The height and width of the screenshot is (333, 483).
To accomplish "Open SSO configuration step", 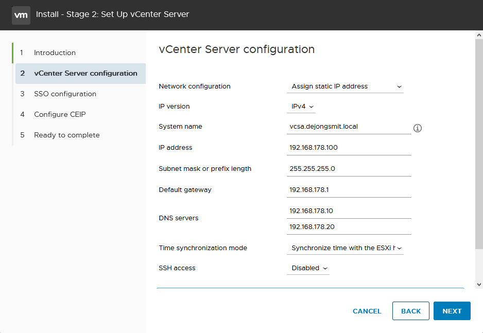I will pos(79,94).
